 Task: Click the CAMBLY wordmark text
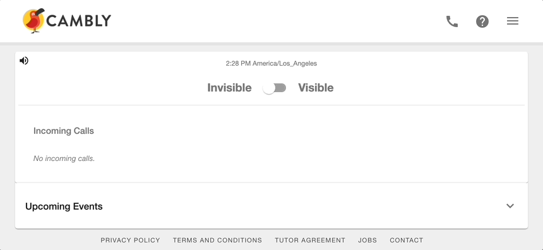tap(79, 21)
